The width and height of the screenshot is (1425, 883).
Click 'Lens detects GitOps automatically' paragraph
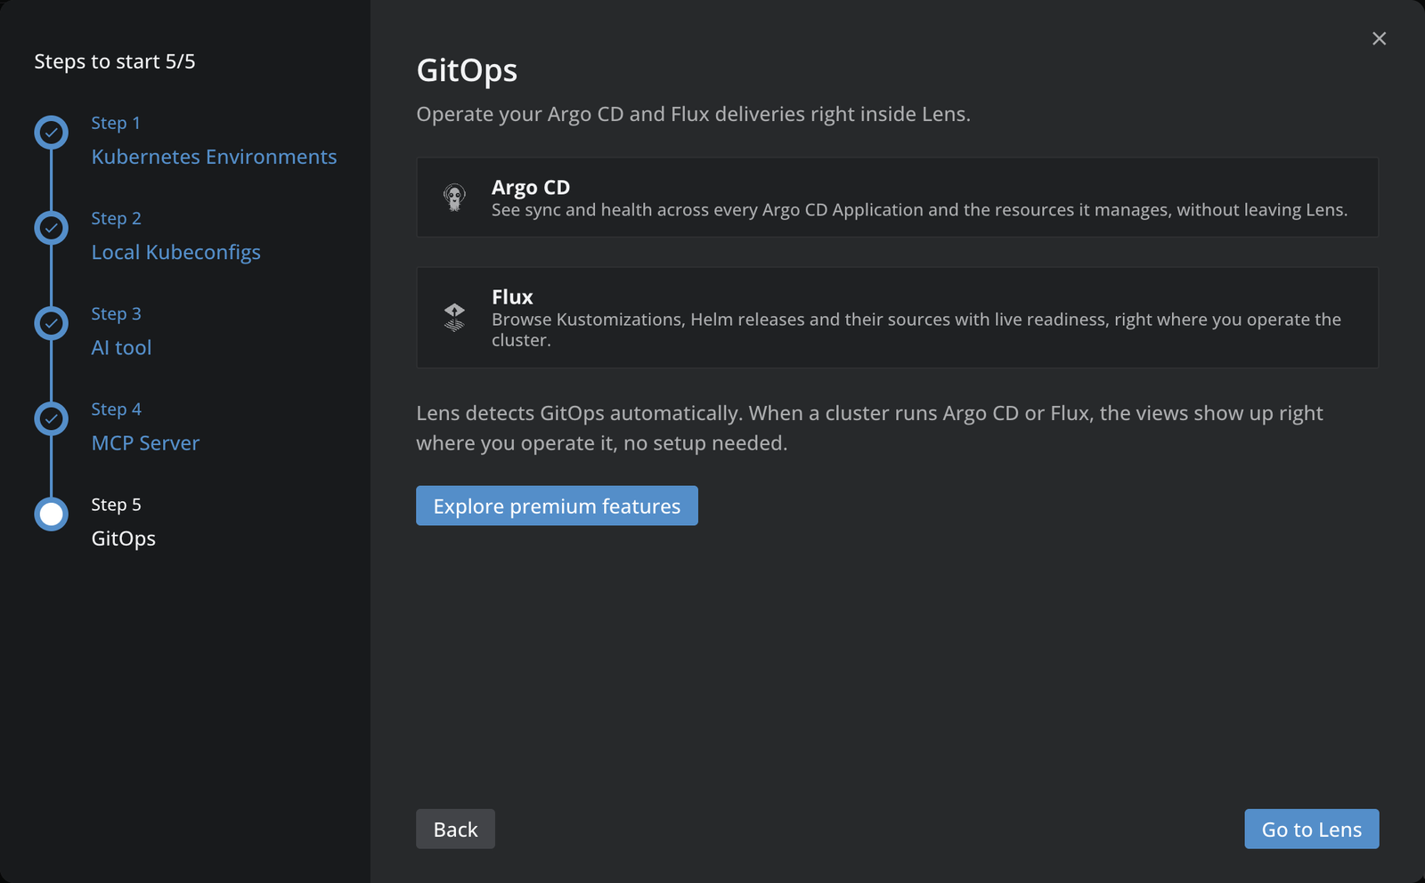click(x=869, y=428)
